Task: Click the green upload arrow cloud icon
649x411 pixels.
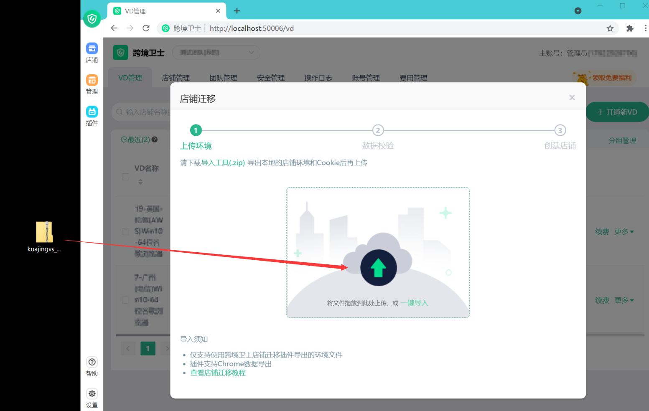Action: (x=379, y=268)
